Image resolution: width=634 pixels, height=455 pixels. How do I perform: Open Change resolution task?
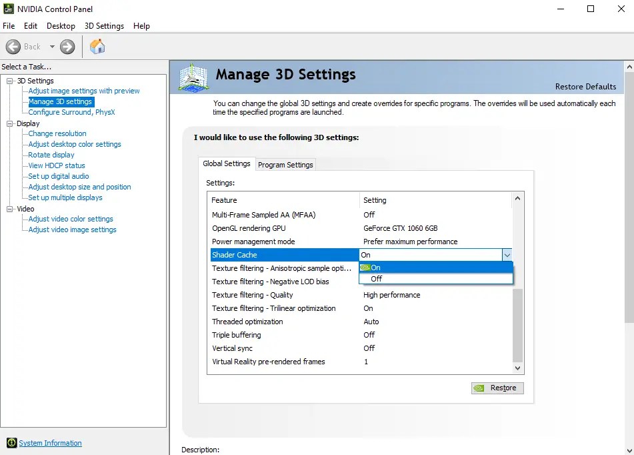(x=57, y=133)
